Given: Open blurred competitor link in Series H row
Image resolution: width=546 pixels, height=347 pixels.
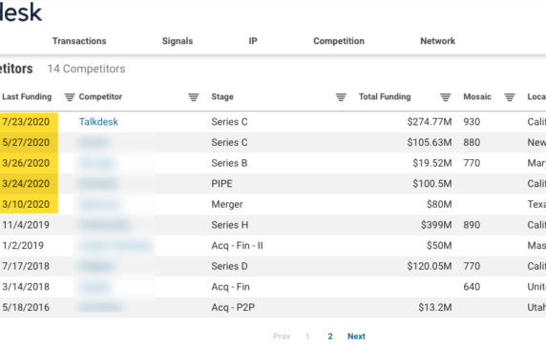Looking at the screenshot, I should 104,225.
